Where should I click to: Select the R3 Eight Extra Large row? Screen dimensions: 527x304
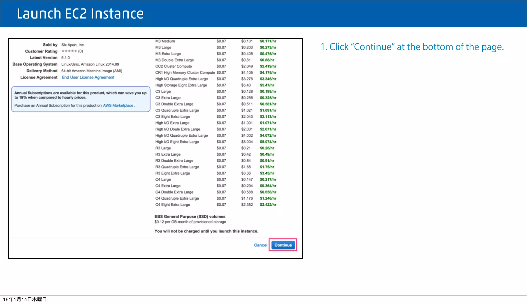click(216, 173)
